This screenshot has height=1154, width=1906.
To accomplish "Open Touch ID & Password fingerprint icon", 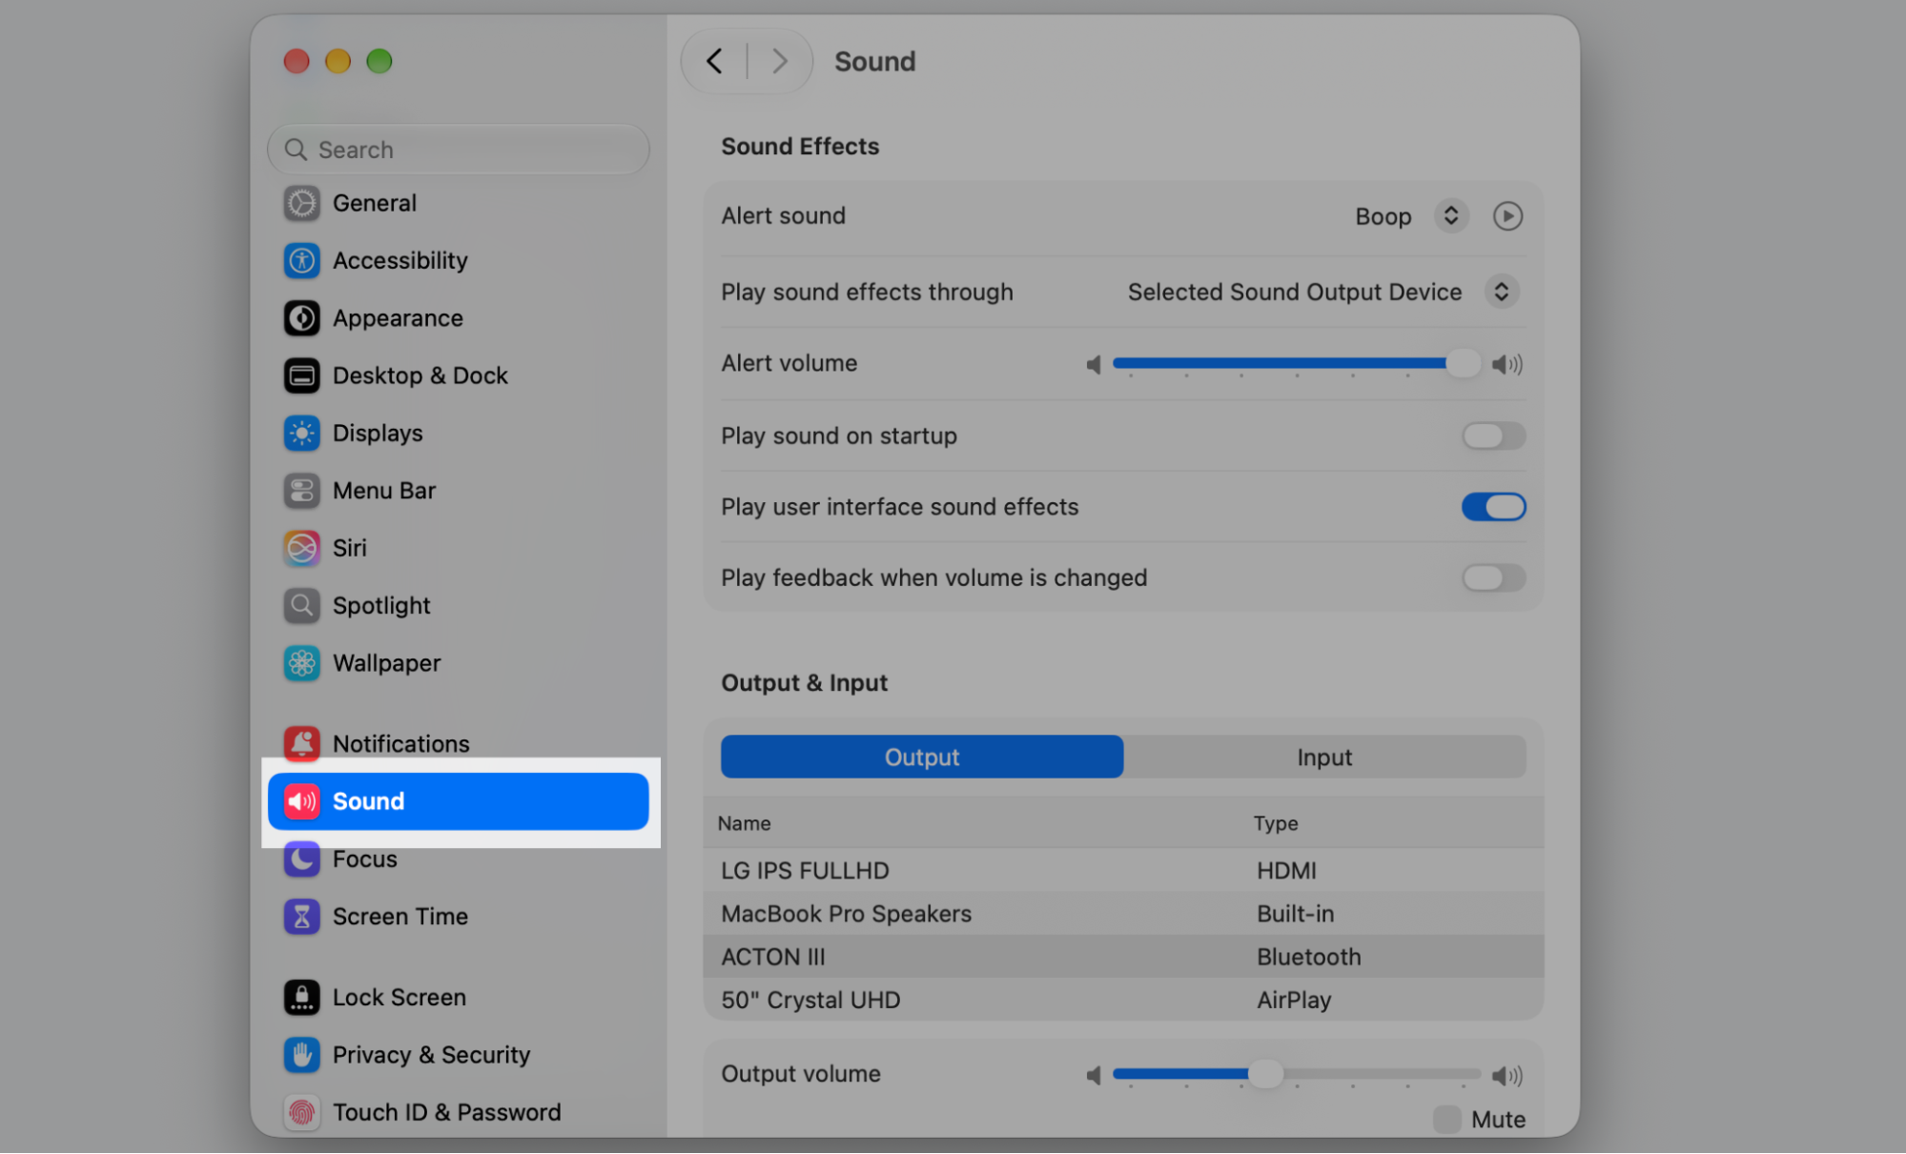I will [301, 1112].
